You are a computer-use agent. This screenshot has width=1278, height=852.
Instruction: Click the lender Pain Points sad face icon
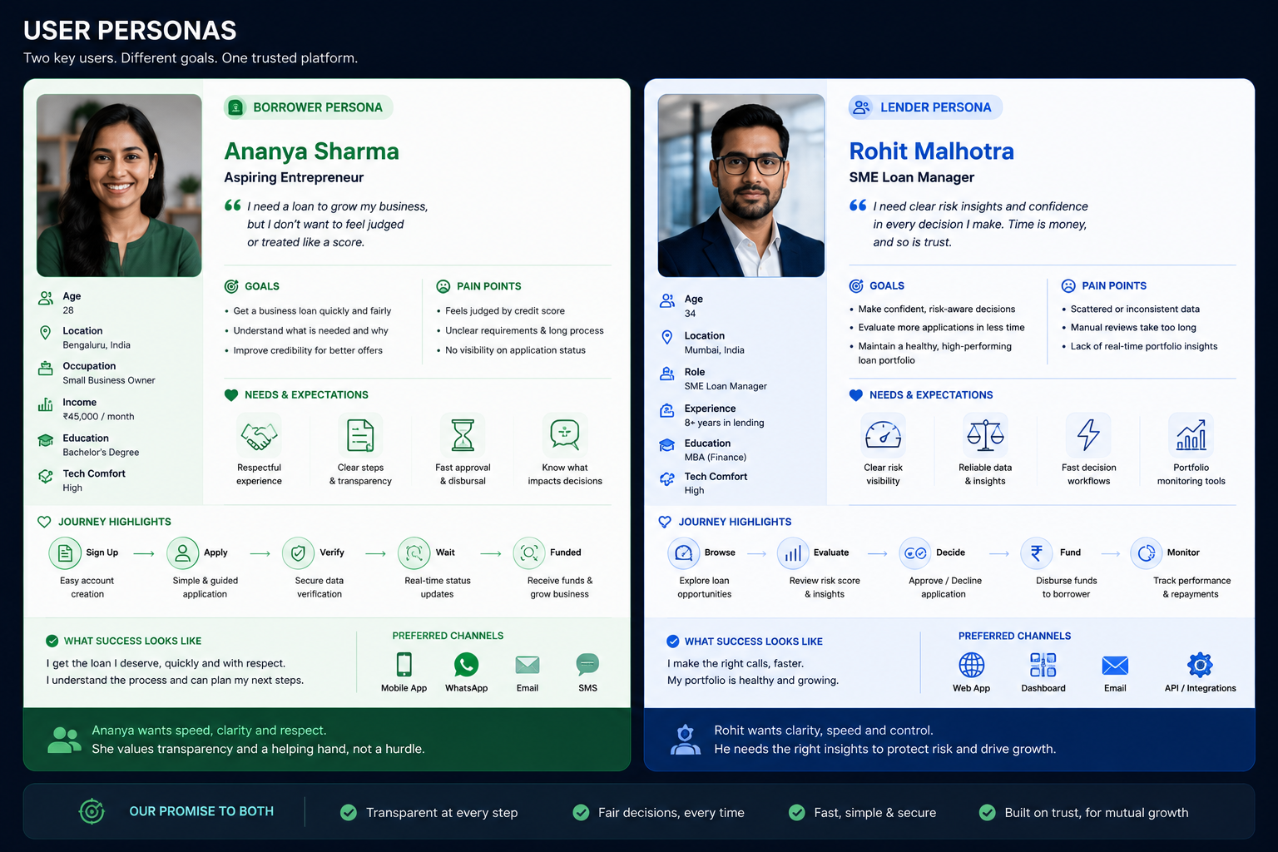point(1068,285)
